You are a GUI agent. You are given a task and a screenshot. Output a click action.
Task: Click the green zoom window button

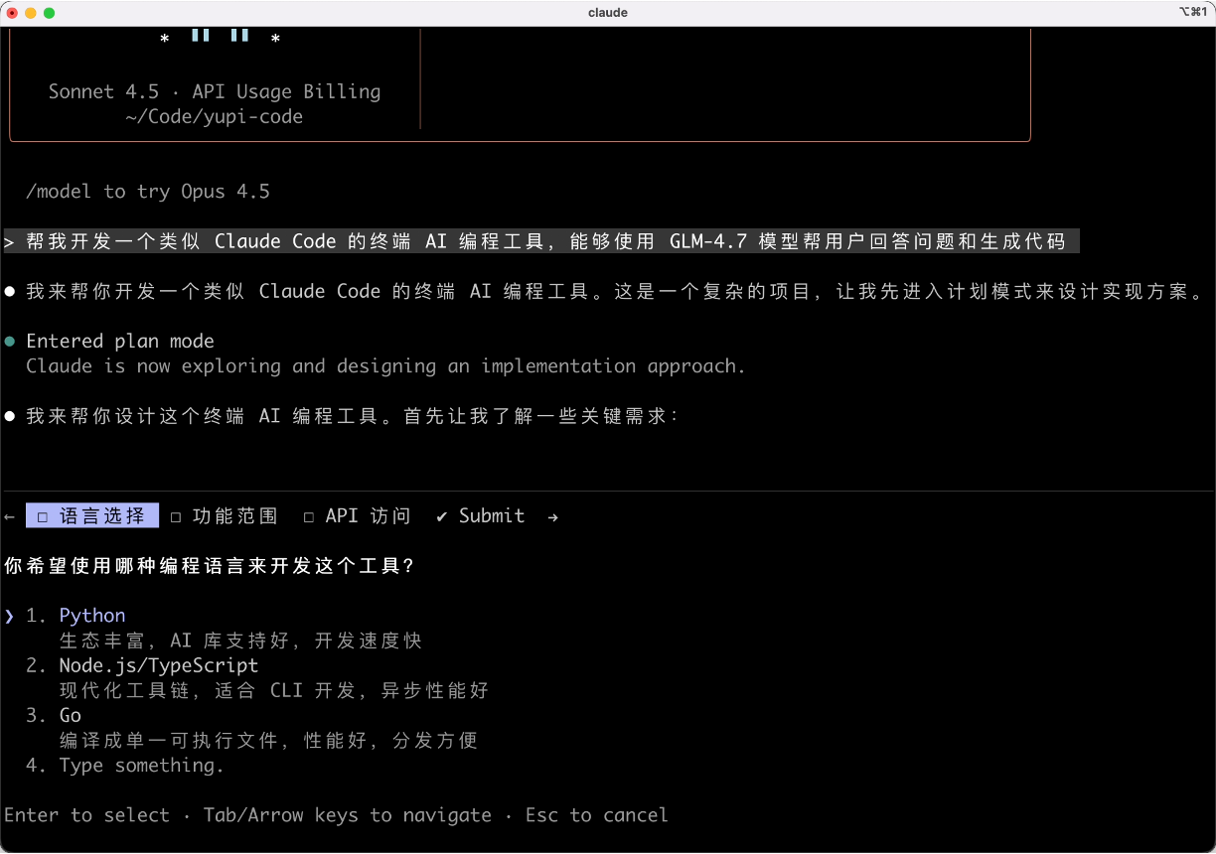coord(50,13)
